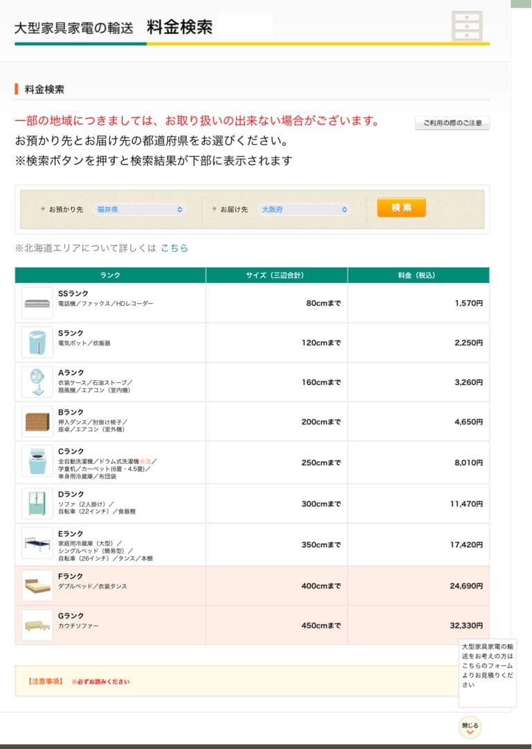
Task: Click the Cランク washing machine icon
Action: [37, 463]
